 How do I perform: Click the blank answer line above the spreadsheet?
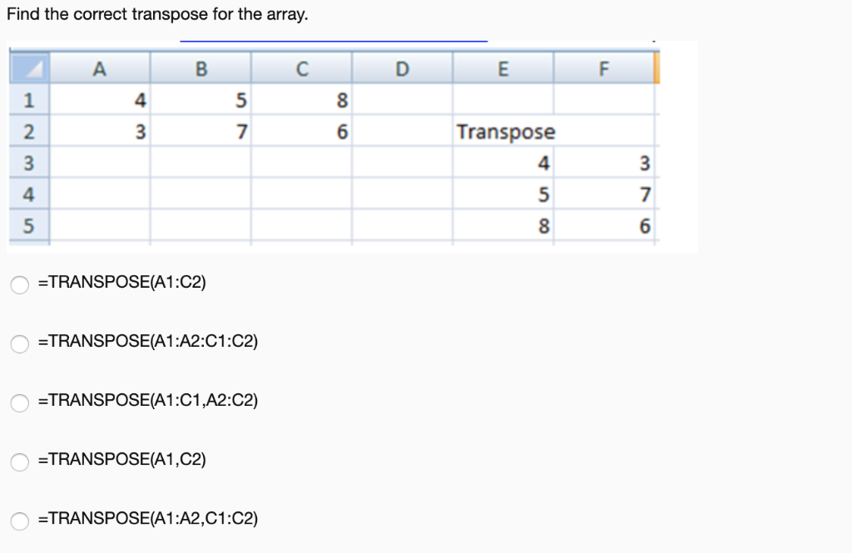point(333,37)
